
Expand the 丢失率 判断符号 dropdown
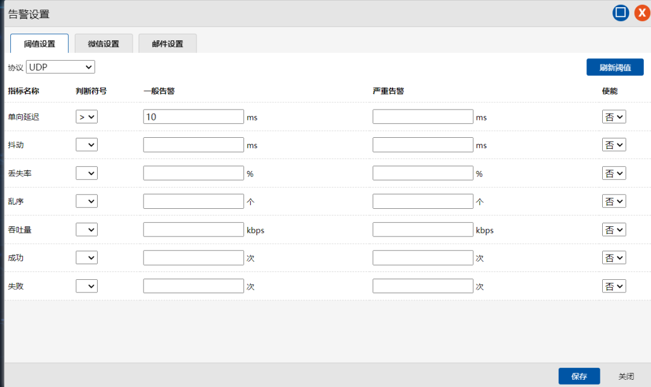tap(86, 173)
